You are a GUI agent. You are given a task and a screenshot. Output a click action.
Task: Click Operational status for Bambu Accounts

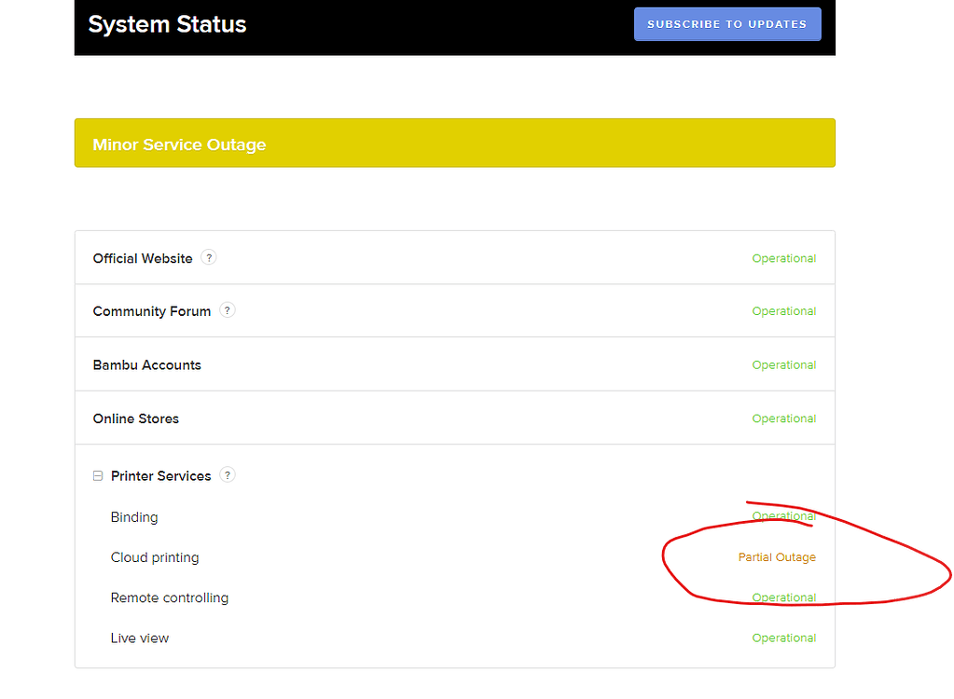coord(784,364)
